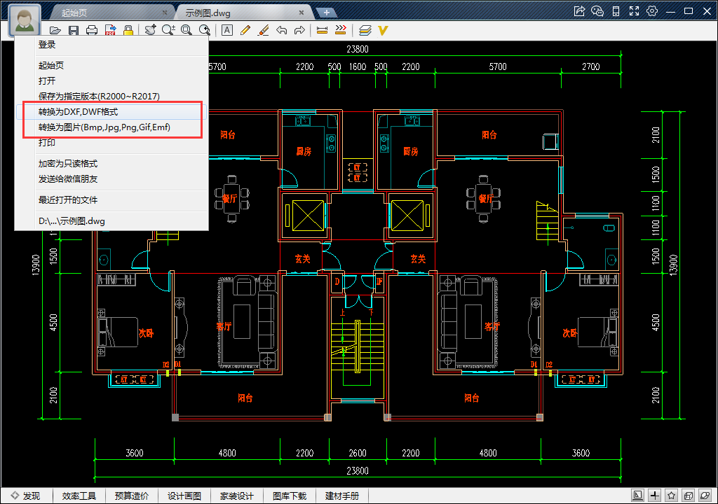Click the Layers stack icon
718x504 pixels.
[365, 30]
